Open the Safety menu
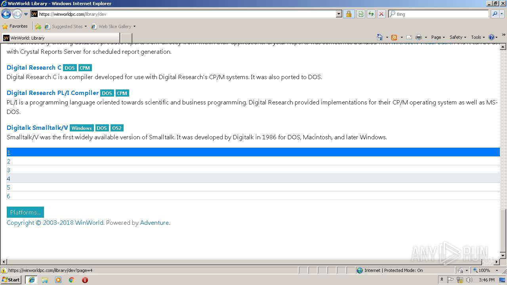Image resolution: width=507 pixels, height=285 pixels. click(457, 37)
